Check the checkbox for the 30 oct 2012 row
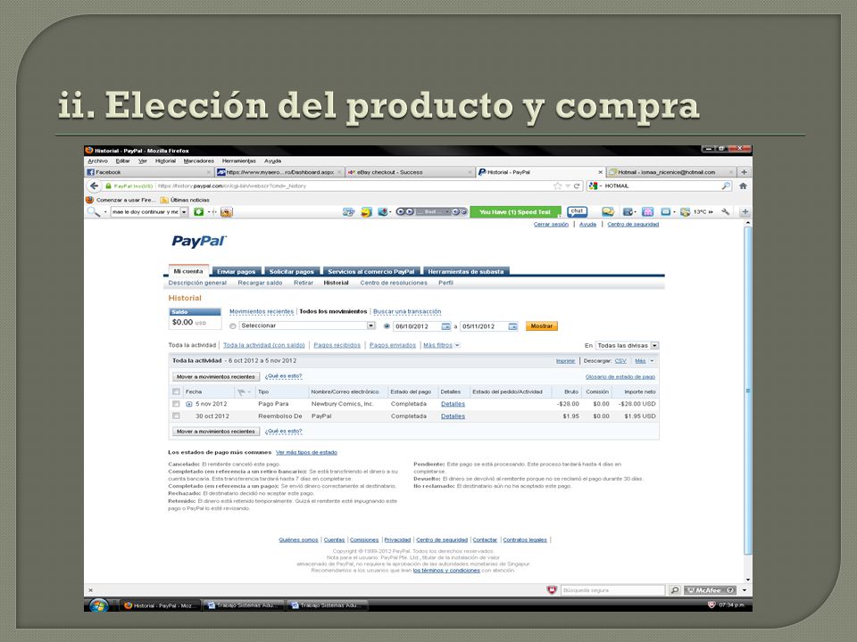 point(176,416)
